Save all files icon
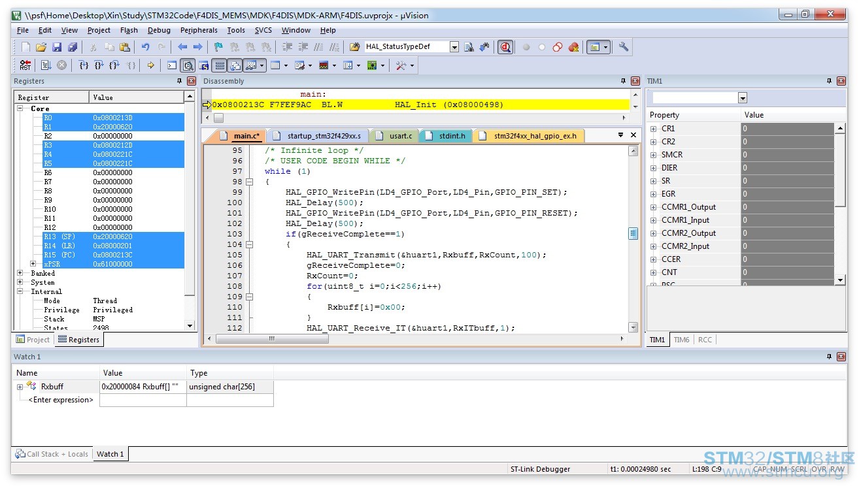Viewport: 859px width, 488px height. tap(73, 47)
